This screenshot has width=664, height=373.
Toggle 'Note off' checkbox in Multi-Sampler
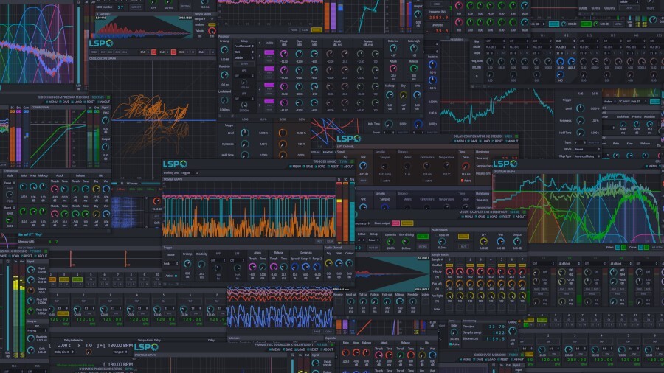(437, 235)
